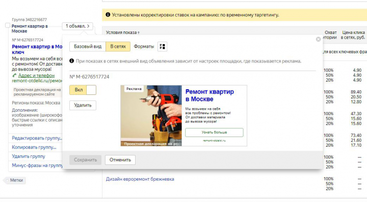Image resolution: width=367 pixels, height=202 pixels.
Task: Click the Реклама label on ad image
Action: pos(134,89)
